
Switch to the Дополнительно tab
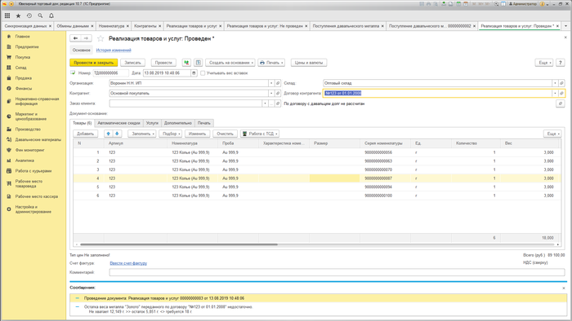(178, 123)
